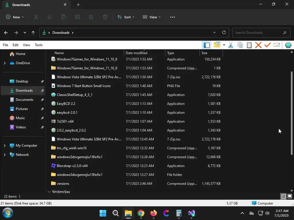
Task: Click the Rename icon in command bar
Action: (x=78, y=17)
